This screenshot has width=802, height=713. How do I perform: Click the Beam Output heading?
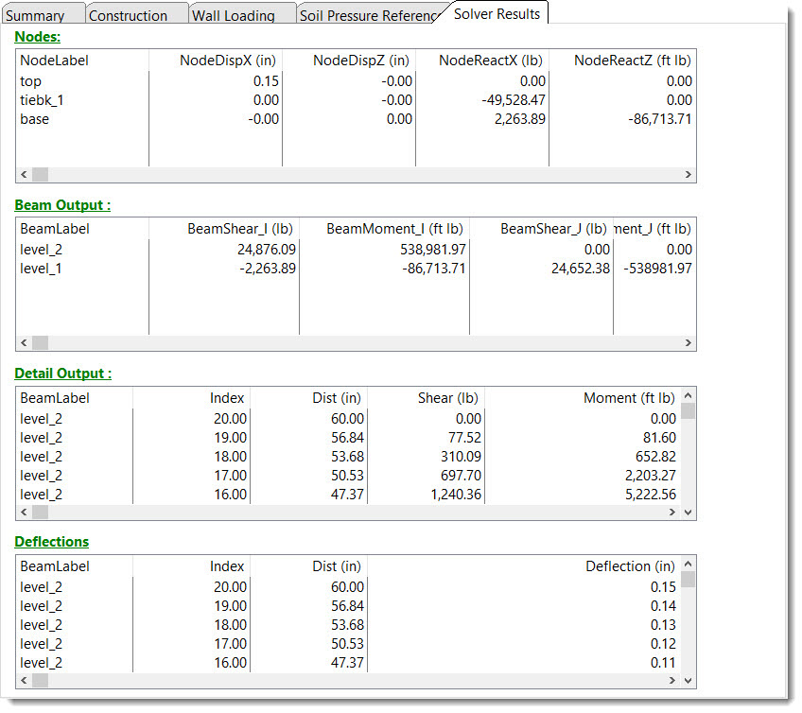[62, 205]
